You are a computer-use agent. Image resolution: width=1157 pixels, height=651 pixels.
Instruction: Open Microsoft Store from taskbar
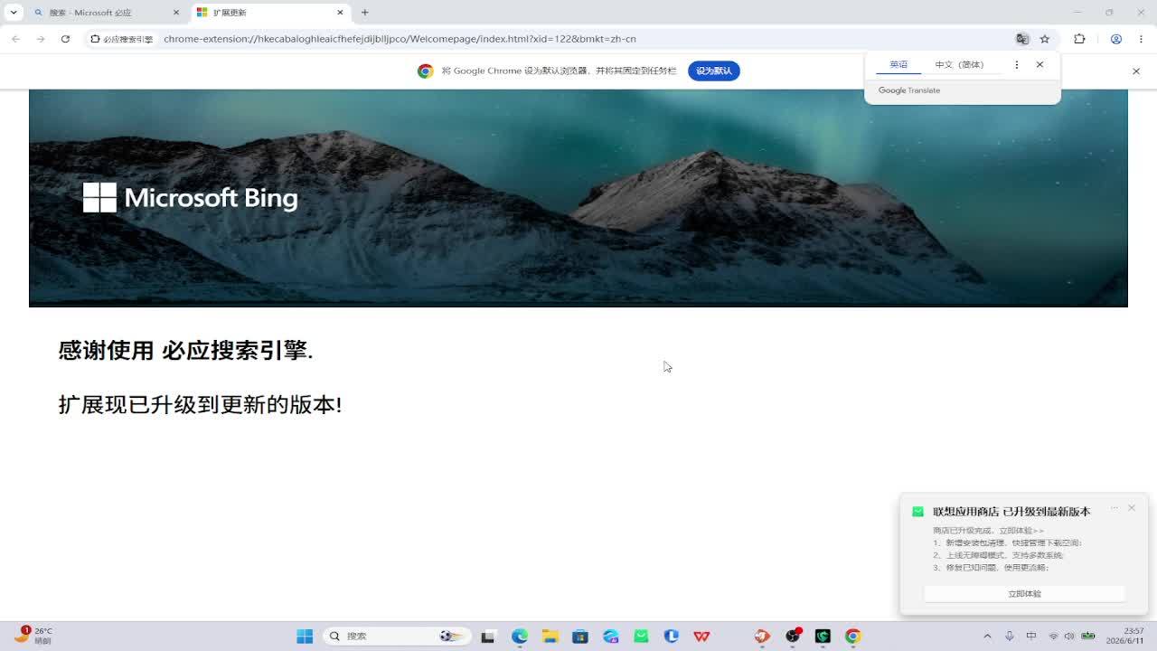click(x=580, y=636)
